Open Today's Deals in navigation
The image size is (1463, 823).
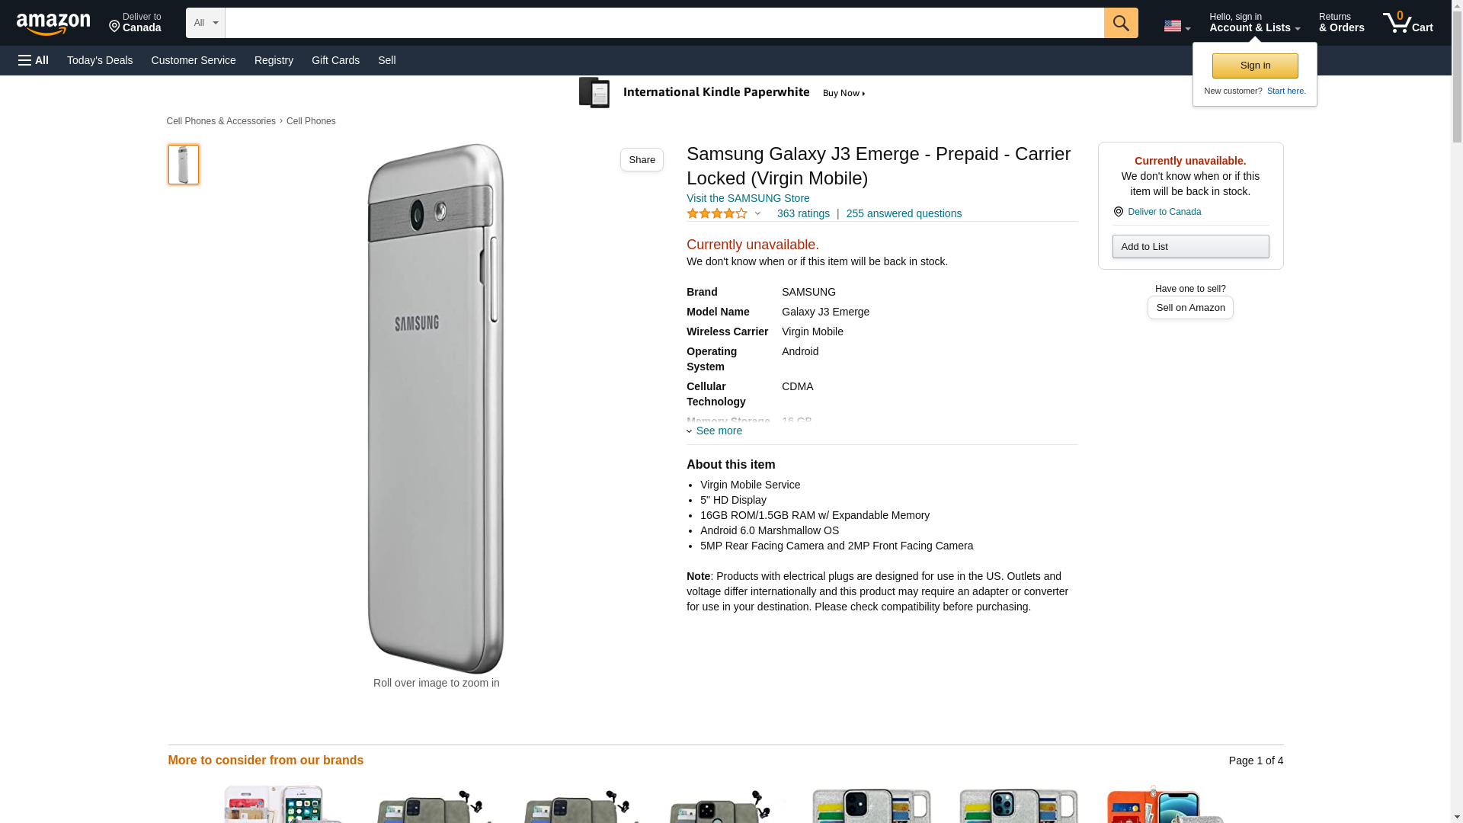[x=100, y=60]
